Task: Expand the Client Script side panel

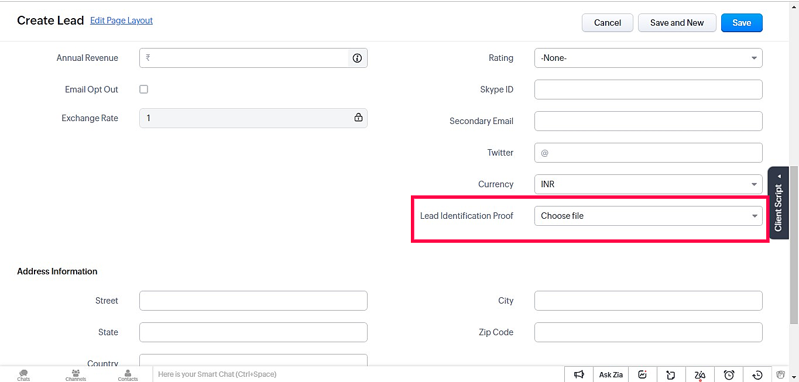Action: (778, 203)
